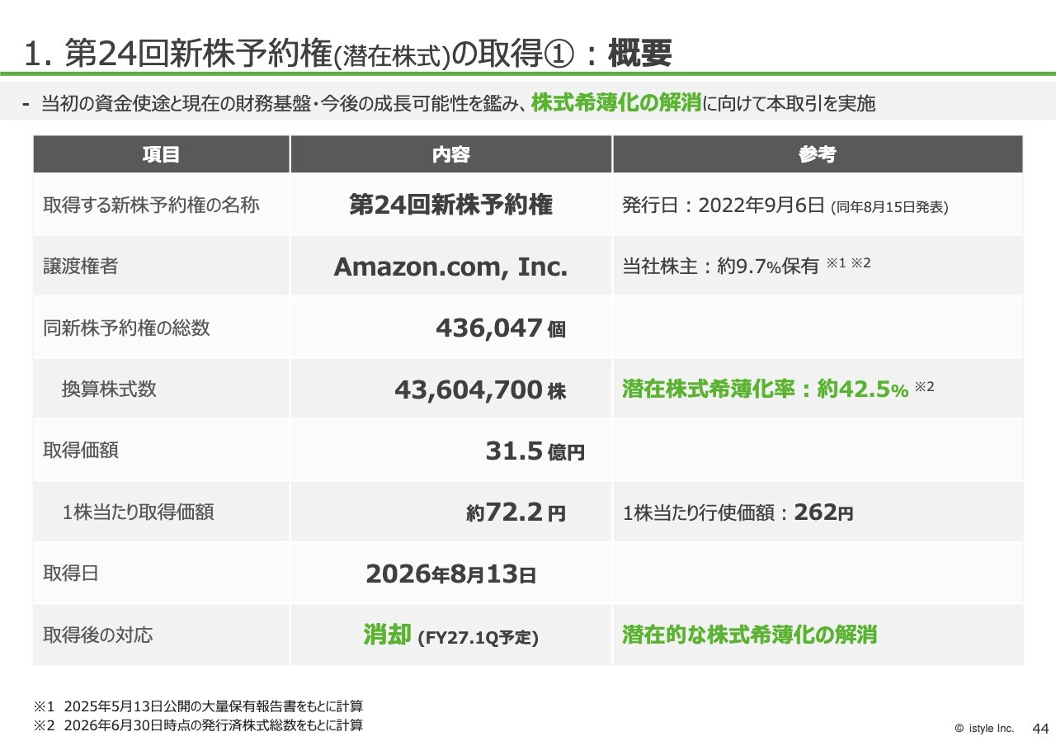Click the green 消却 (FY27.1Q予定) text
This screenshot has height=746, width=1056.
(450, 635)
